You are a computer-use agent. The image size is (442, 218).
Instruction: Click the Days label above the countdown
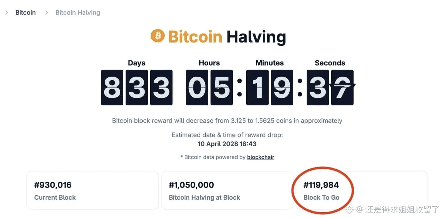point(137,63)
